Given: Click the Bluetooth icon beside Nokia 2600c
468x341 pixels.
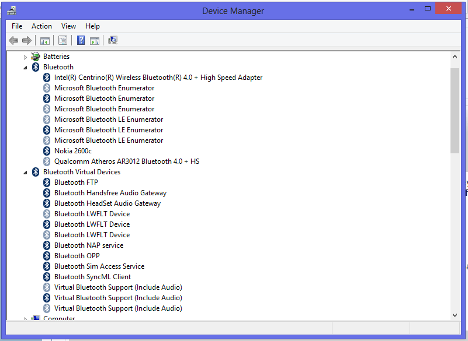Looking at the screenshot, I should point(47,151).
